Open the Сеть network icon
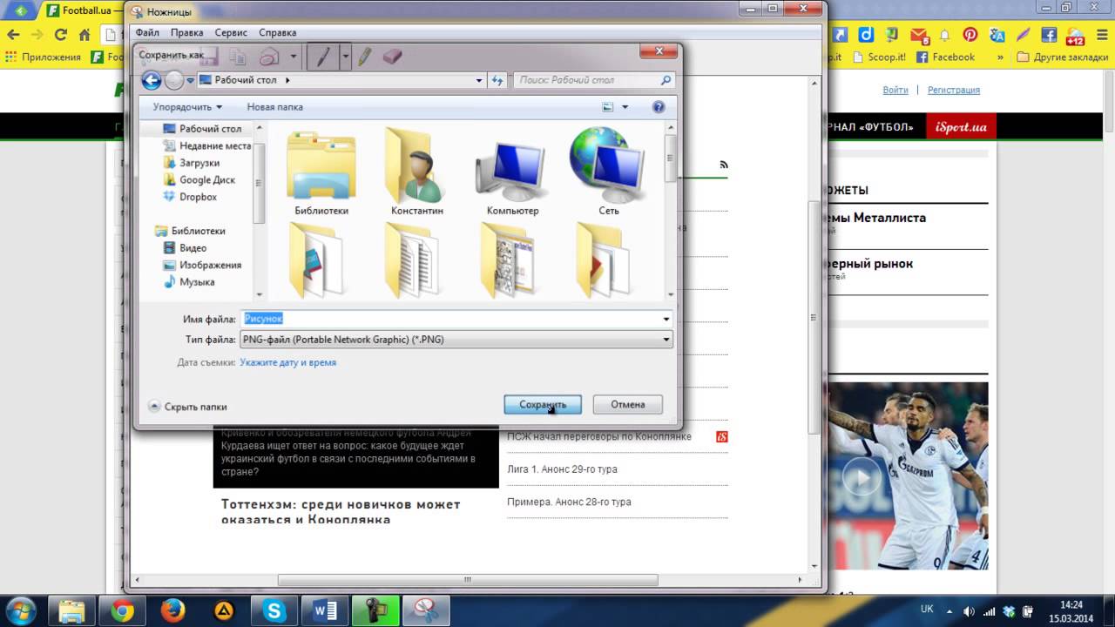1115x627 pixels. pyautogui.click(x=609, y=172)
